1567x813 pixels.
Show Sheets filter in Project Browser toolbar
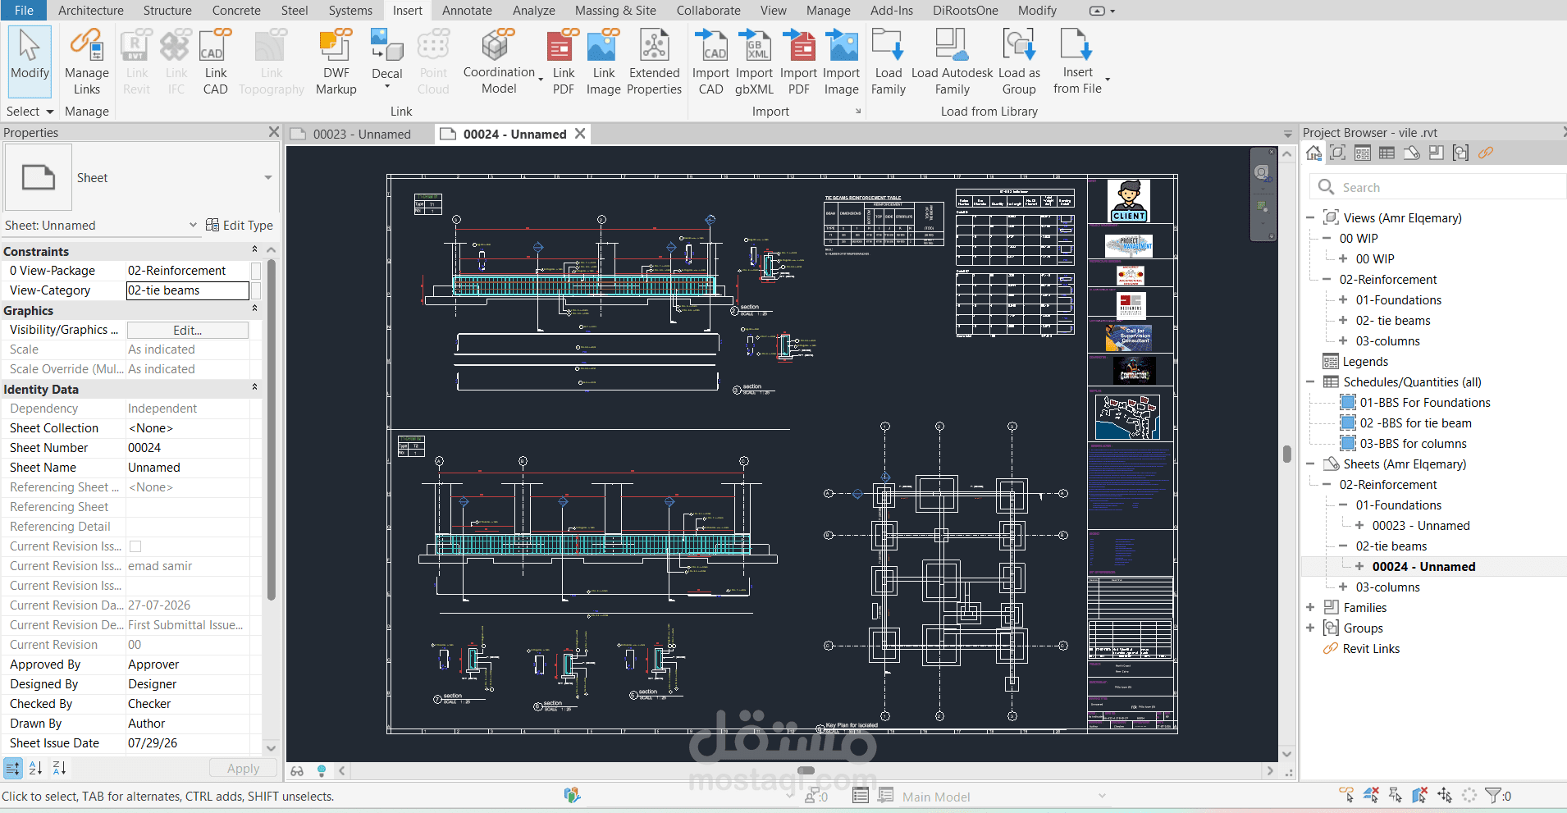pyautogui.click(x=1411, y=153)
